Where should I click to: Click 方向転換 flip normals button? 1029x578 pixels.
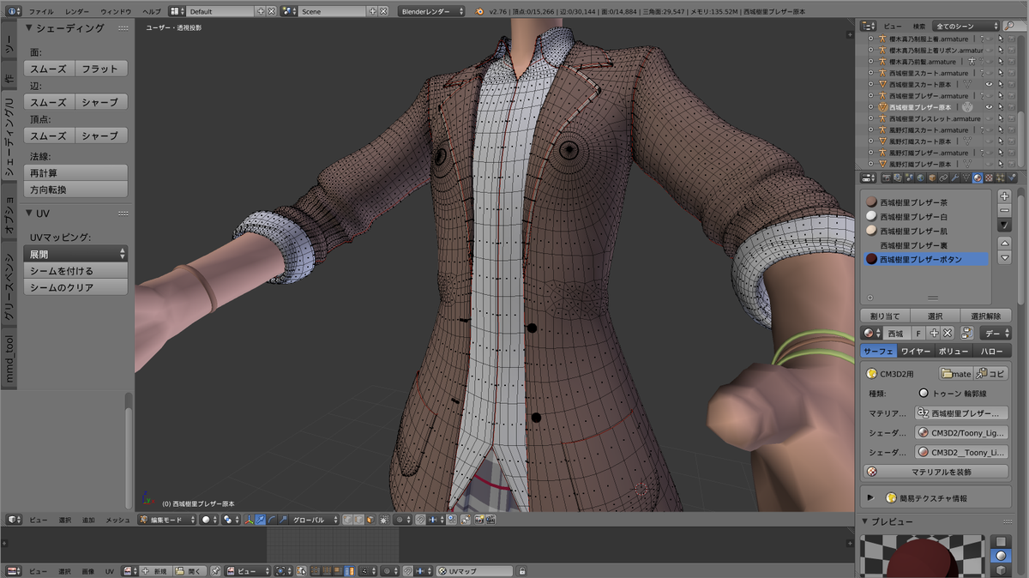point(75,190)
